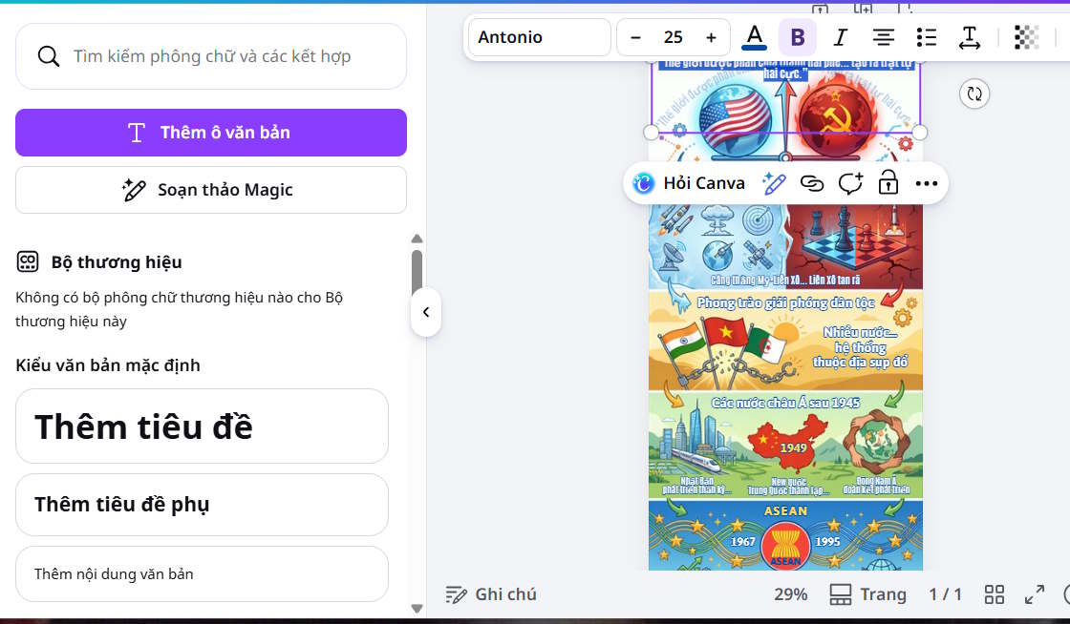Toggle italic formatting
This screenshot has width=1070, height=624.
(840, 37)
